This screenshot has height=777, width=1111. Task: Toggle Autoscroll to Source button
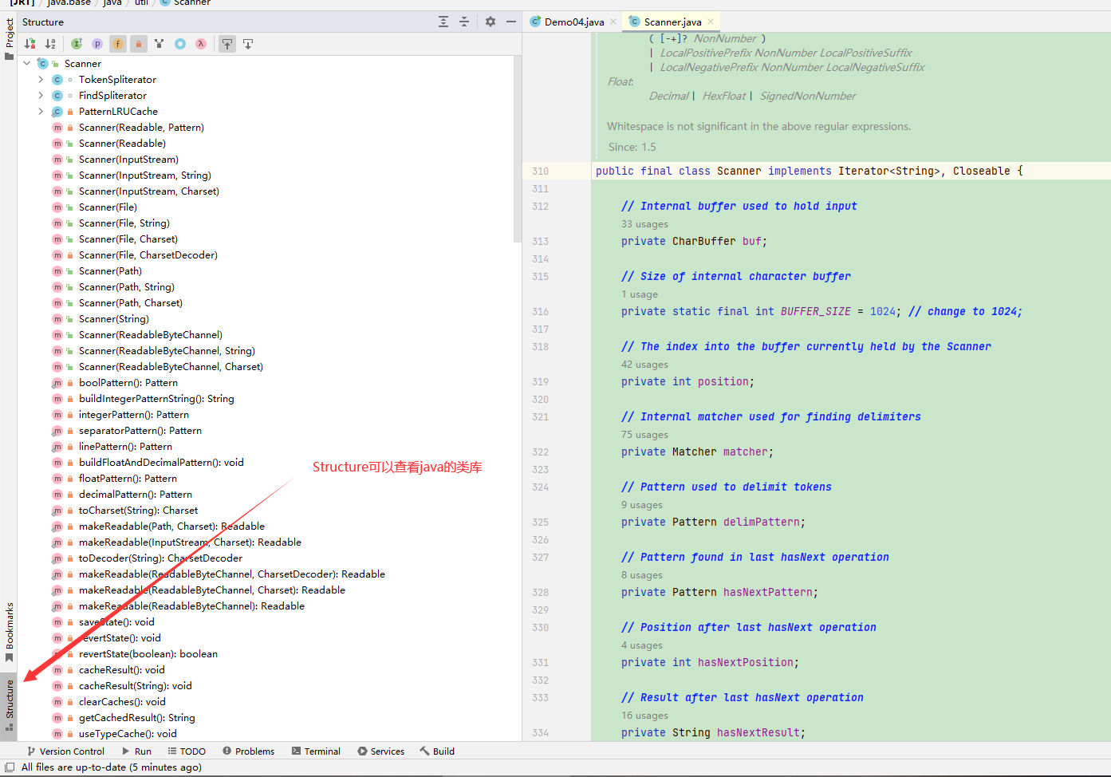click(227, 44)
